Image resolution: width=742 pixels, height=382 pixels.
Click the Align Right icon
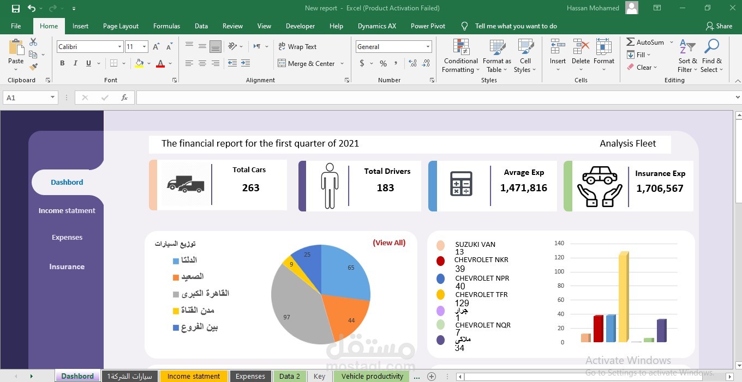216,63
